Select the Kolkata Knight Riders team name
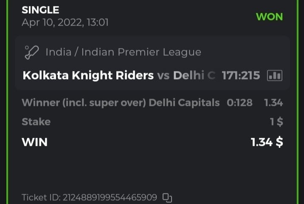The height and width of the screenshot is (204, 304). pyautogui.click(x=88, y=76)
